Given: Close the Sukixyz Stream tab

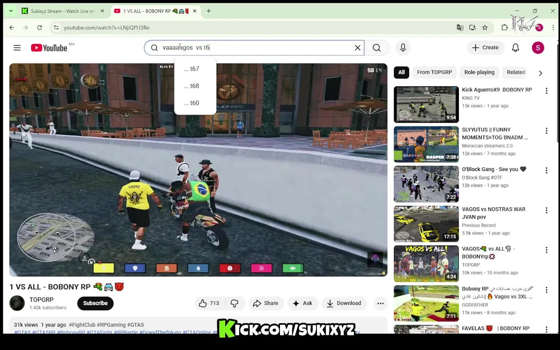Looking at the screenshot, I should (102, 11).
